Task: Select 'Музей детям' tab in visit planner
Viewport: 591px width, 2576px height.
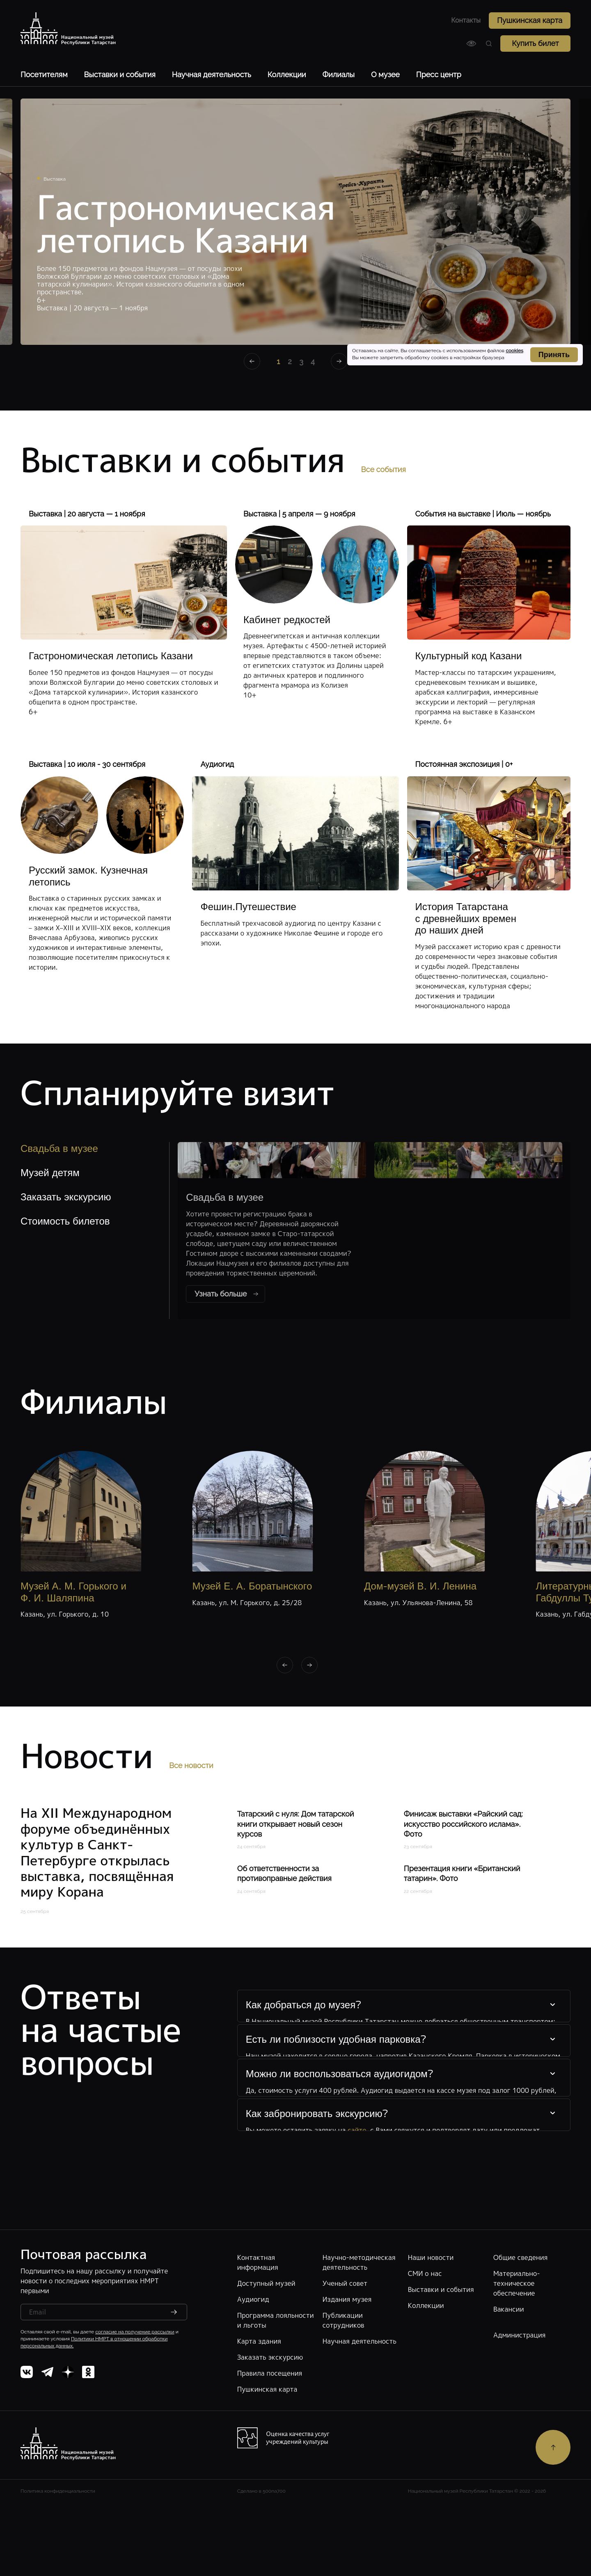Action: 50,1173
